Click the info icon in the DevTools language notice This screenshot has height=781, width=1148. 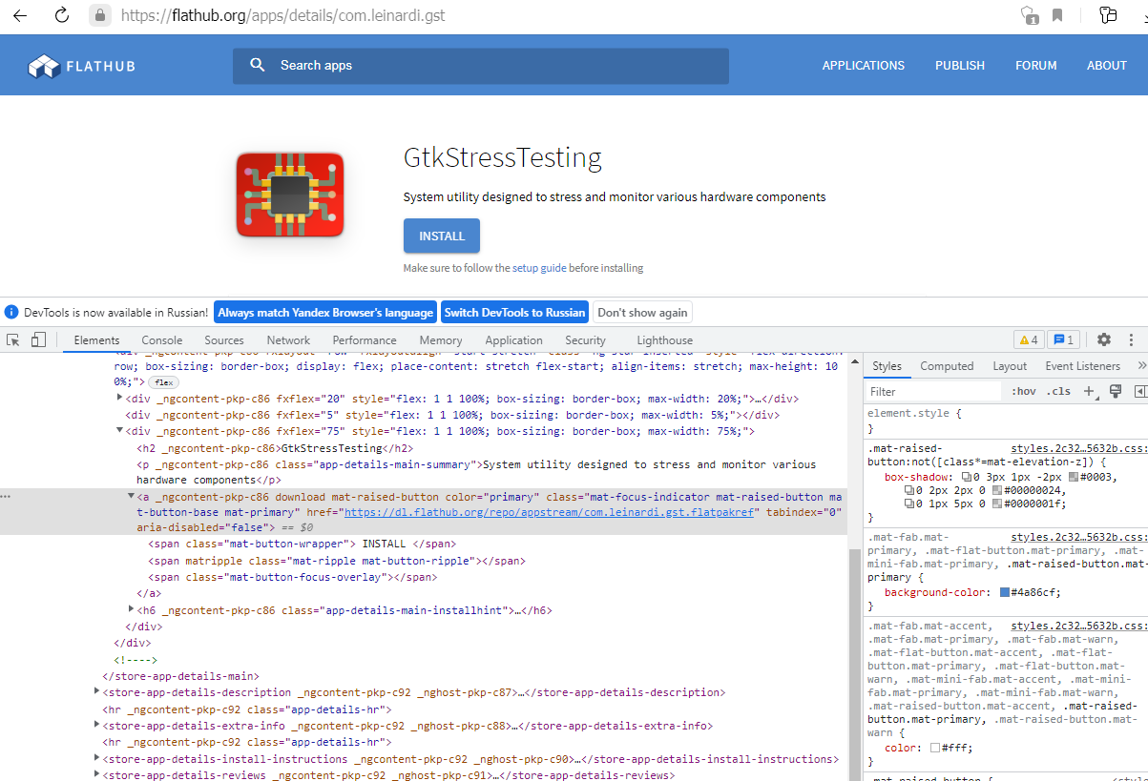(x=11, y=312)
